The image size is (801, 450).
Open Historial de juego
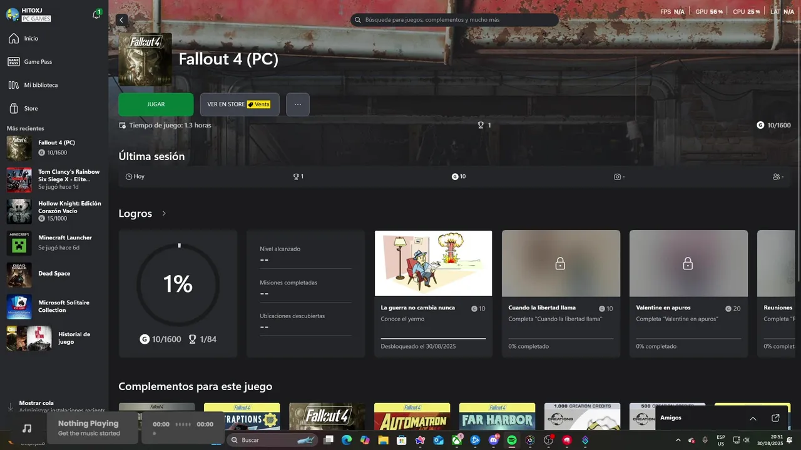[54, 338]
